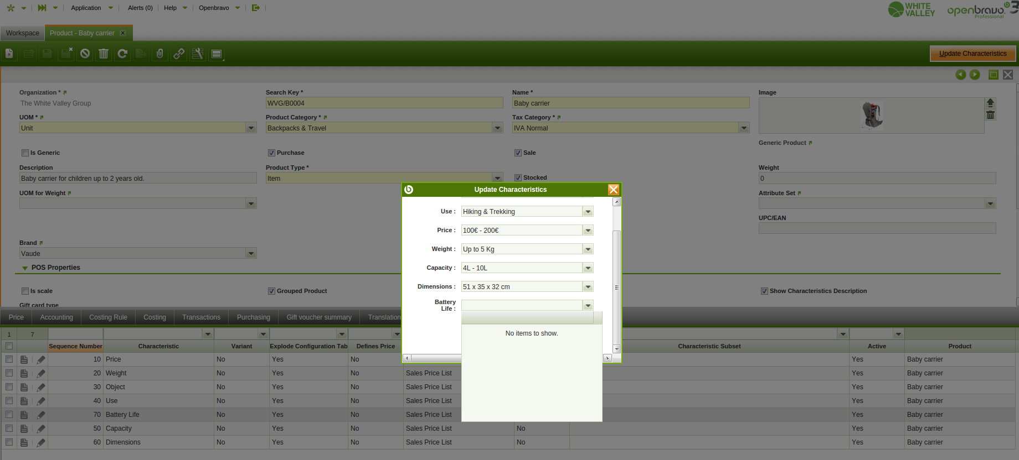Click the chain link toolbar icon
This screenshot has height=460, width=1019.
click(179, 54)
